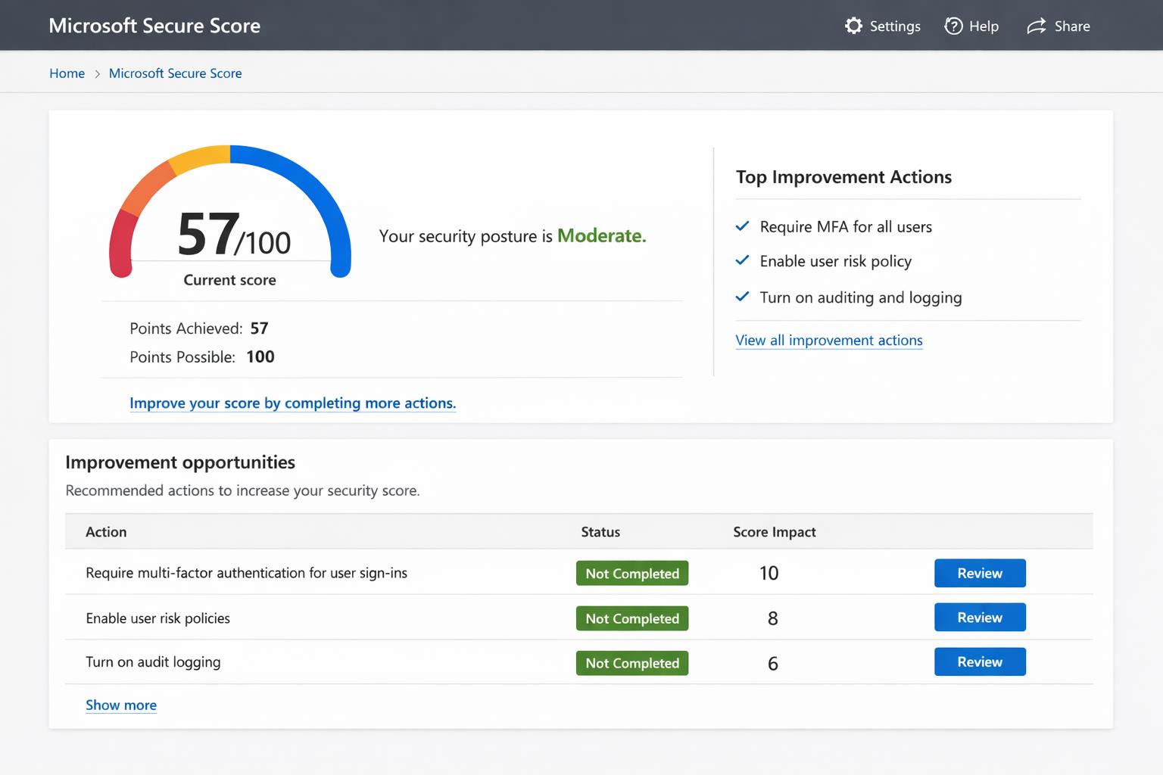Review the multi-factor authentication action
This screenshot has width=1163, height=775.
(x=980, y=573)
